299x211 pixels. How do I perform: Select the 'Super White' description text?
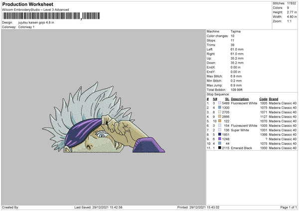coord(240,130)
